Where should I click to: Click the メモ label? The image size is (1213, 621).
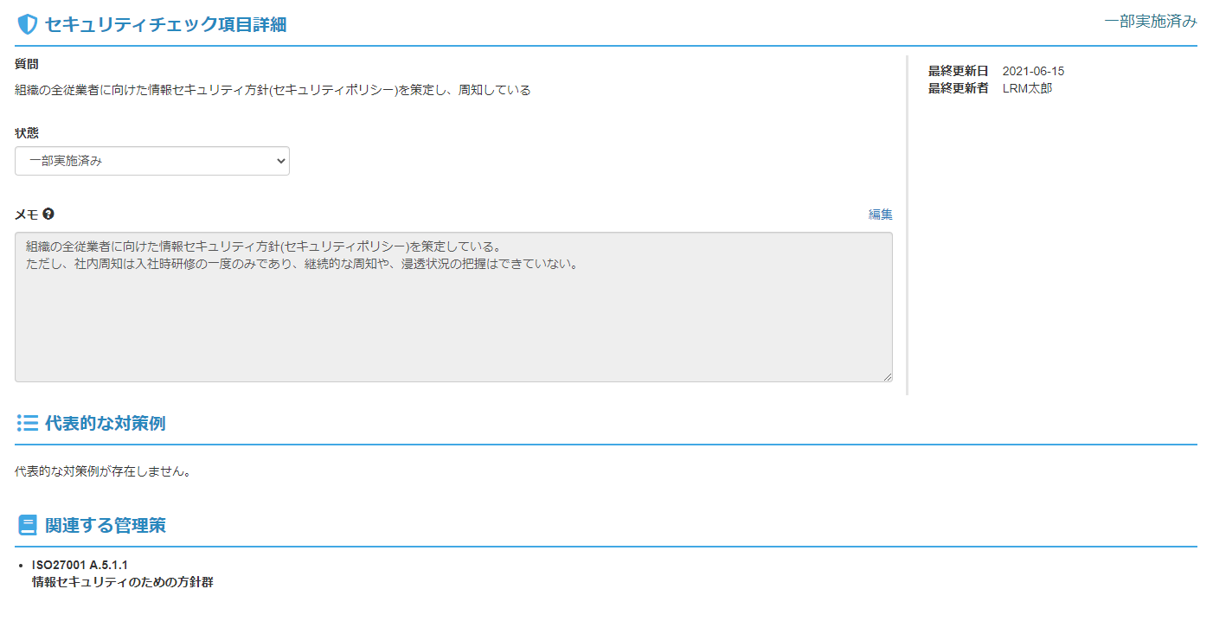27,214
